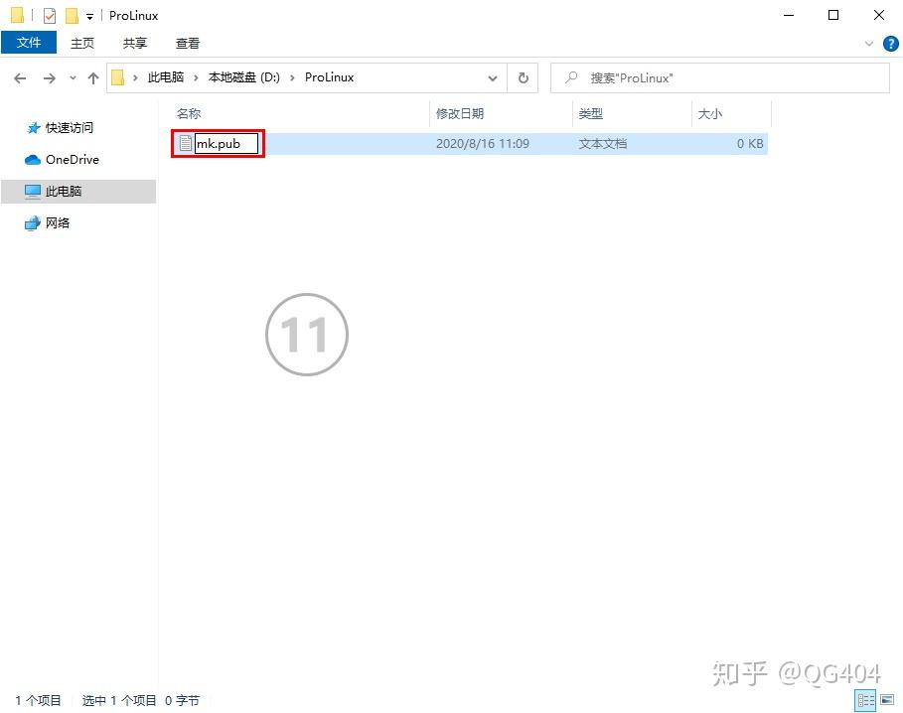Select OneDrive in the navigation pane
This screenshot has width=903, height=713.
[72, 159]
